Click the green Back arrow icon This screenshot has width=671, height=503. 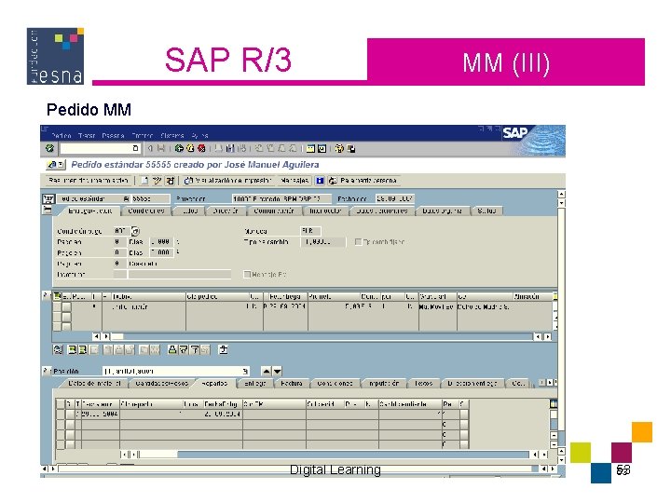click(179, 148)
